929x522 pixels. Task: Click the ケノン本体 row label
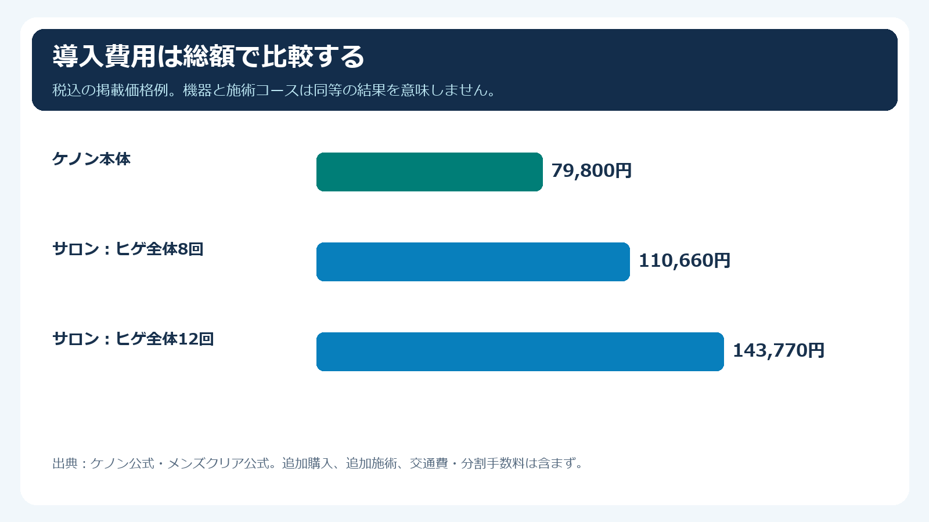click(91, 159)
